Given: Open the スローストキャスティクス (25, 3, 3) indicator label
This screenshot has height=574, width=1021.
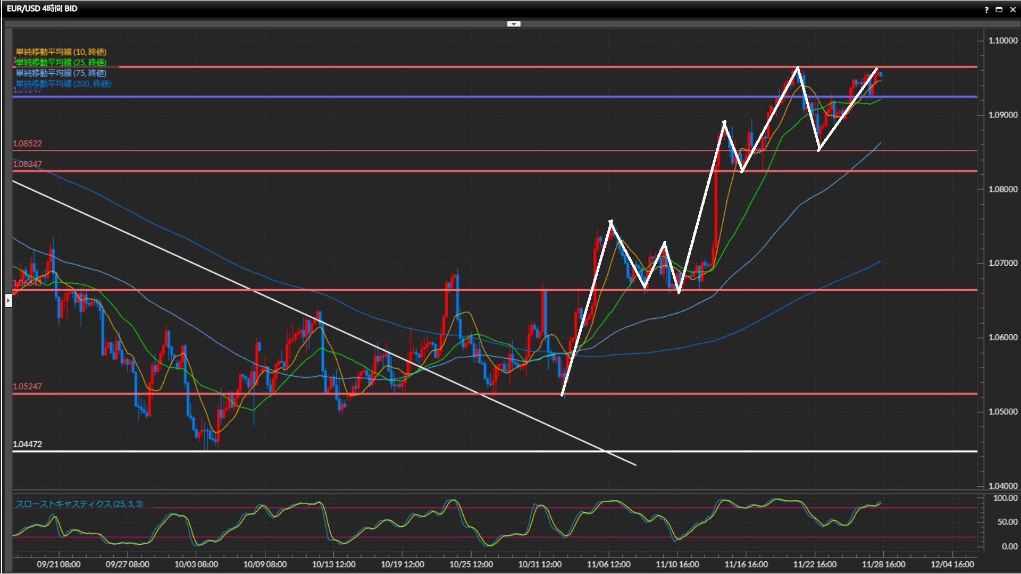Looking at the screenshot, I should point(79,504).
